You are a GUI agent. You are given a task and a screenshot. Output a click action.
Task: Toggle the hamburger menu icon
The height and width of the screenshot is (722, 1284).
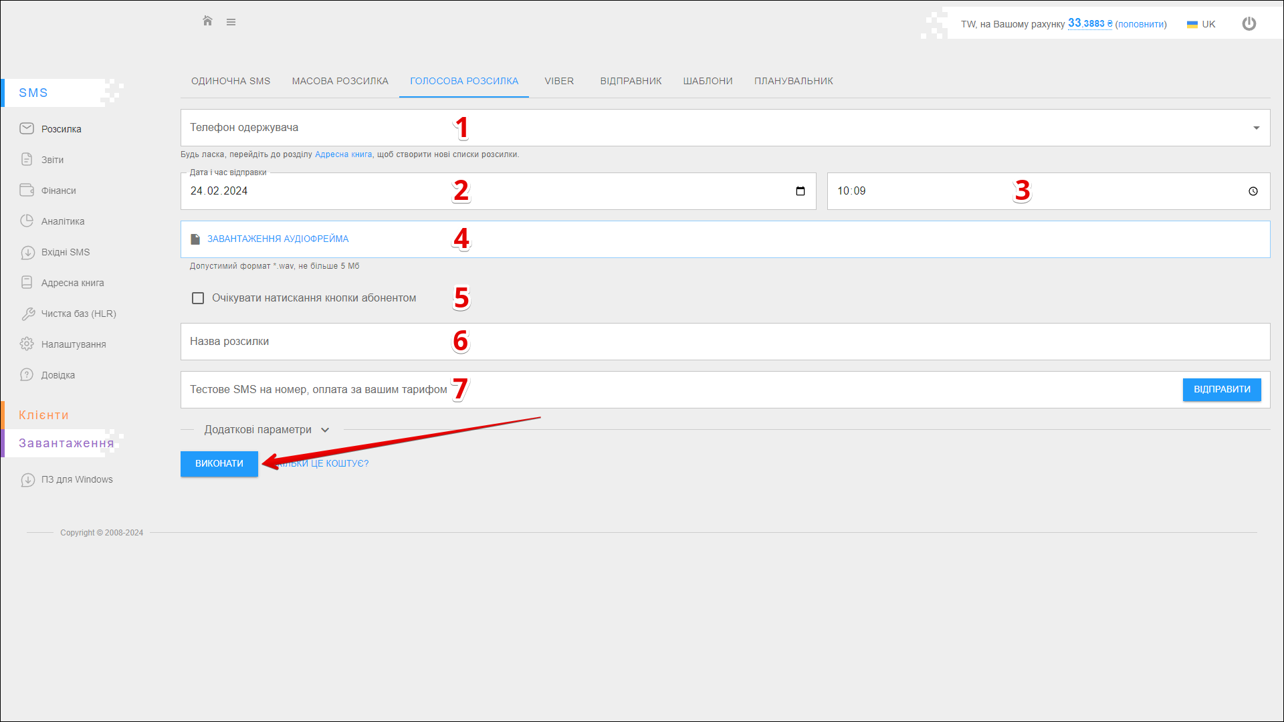click(x=231, y=22)
